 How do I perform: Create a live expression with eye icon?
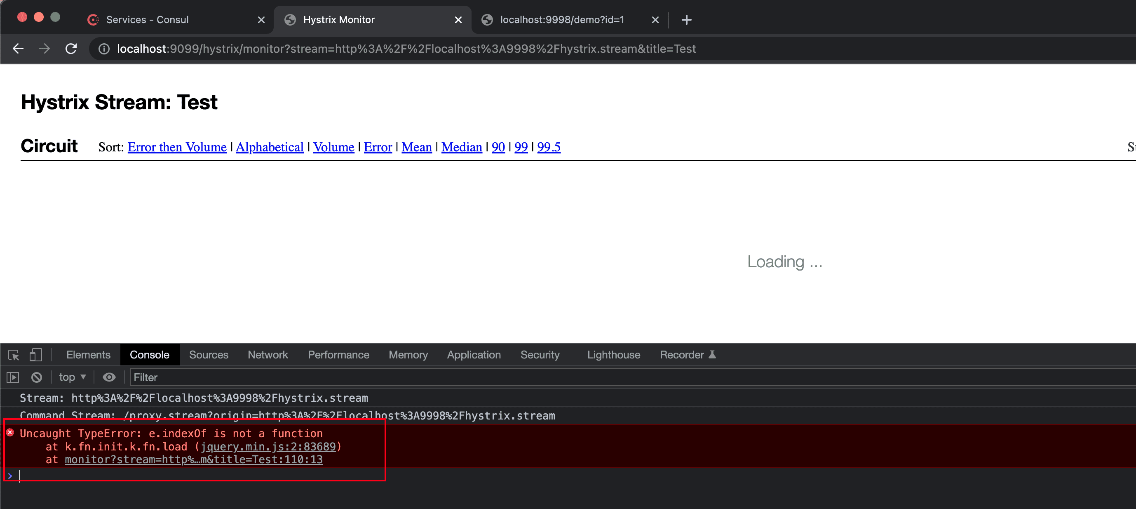tap(109, 377)
